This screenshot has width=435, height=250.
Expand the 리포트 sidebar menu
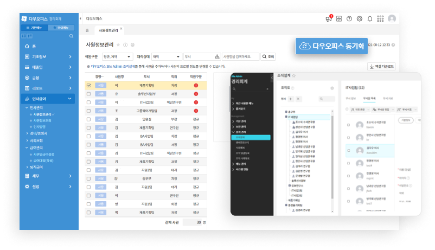(x=48, y=88)
